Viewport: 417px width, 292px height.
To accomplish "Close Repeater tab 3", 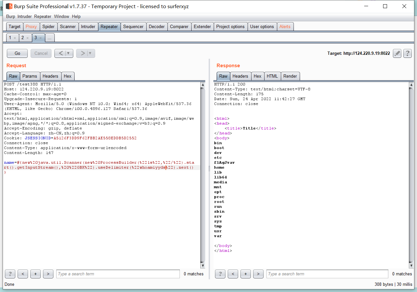I will (x=40, y=38).
